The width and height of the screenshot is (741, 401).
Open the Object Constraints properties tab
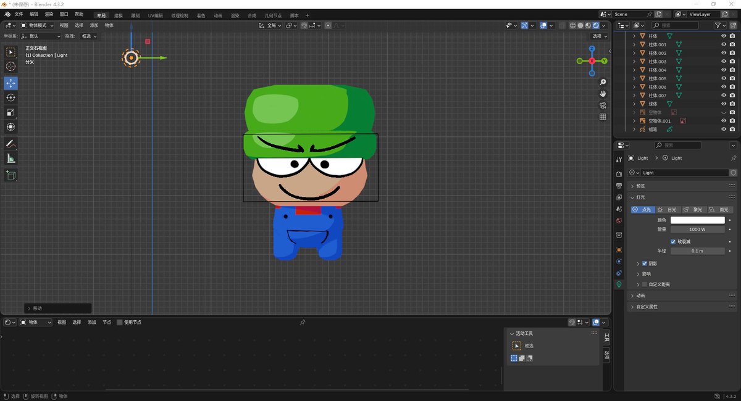click(619, 273)
